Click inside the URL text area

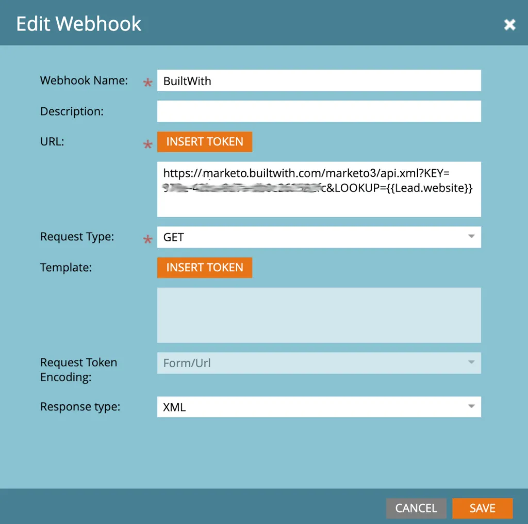pos(319,189)
